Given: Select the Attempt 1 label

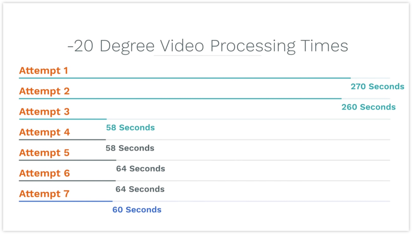Looking at the screenshot, I should pos(44,70).
